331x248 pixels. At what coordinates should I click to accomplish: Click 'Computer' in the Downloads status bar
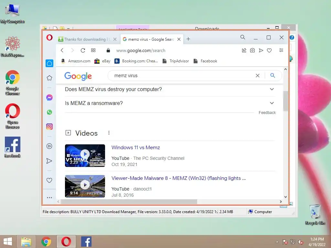point(263,212)
